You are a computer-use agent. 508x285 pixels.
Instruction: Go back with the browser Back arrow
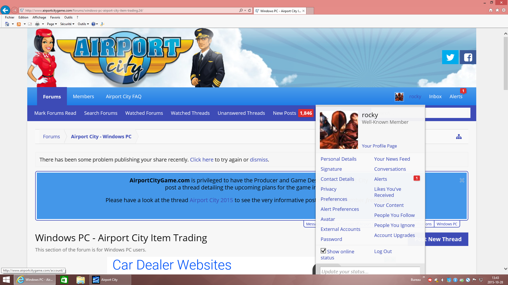click(x=5, y=10)
